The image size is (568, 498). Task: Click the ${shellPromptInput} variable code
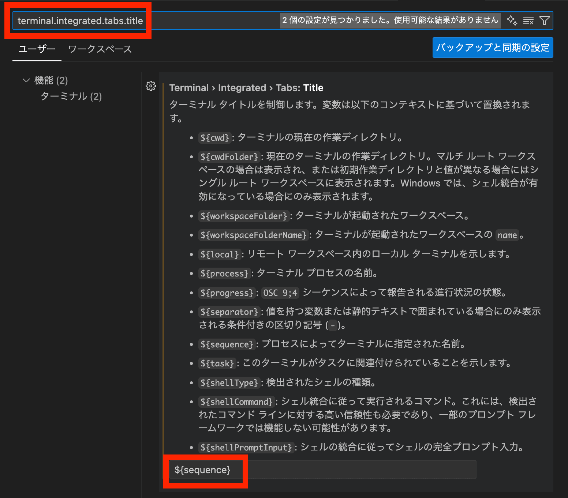coord(246,448)
